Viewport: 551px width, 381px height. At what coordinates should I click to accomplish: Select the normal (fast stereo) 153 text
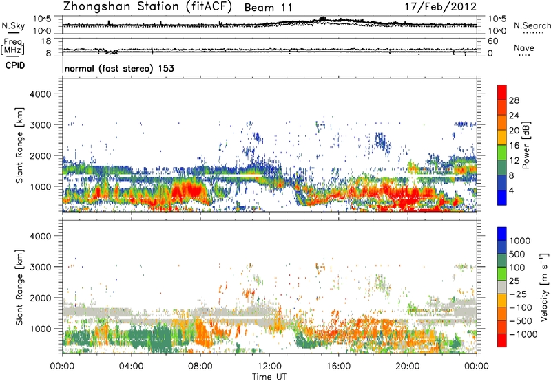point(119,68)
